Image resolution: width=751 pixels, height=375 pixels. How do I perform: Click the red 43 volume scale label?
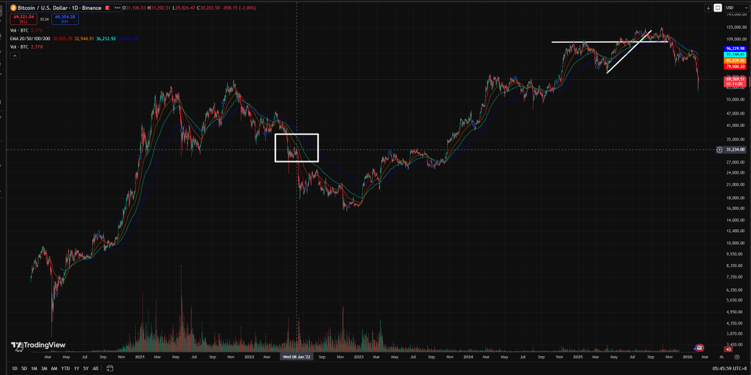[x=728, y=348]
